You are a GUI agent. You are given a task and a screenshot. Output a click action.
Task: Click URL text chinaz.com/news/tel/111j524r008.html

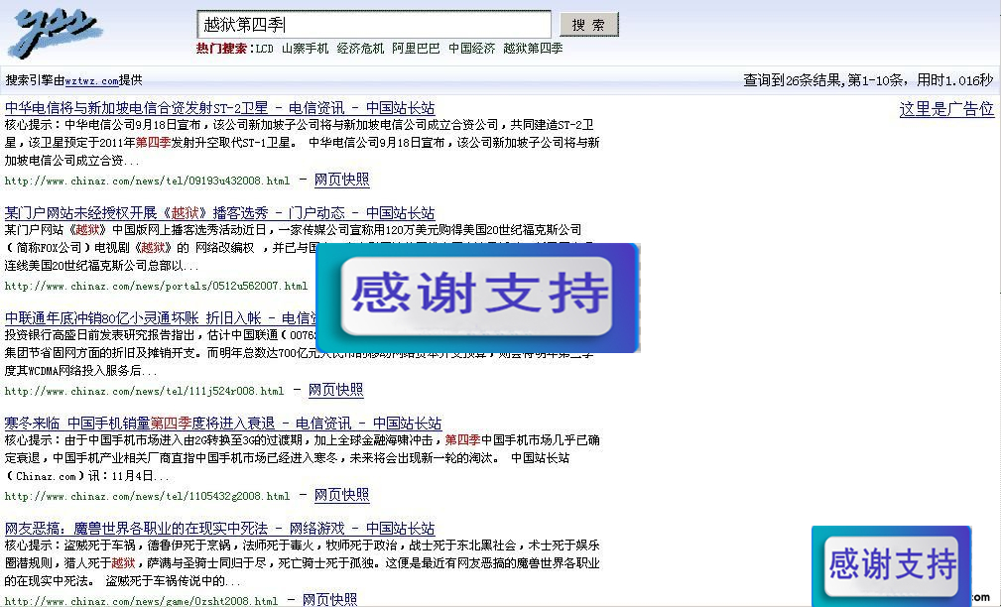point(144,391)
